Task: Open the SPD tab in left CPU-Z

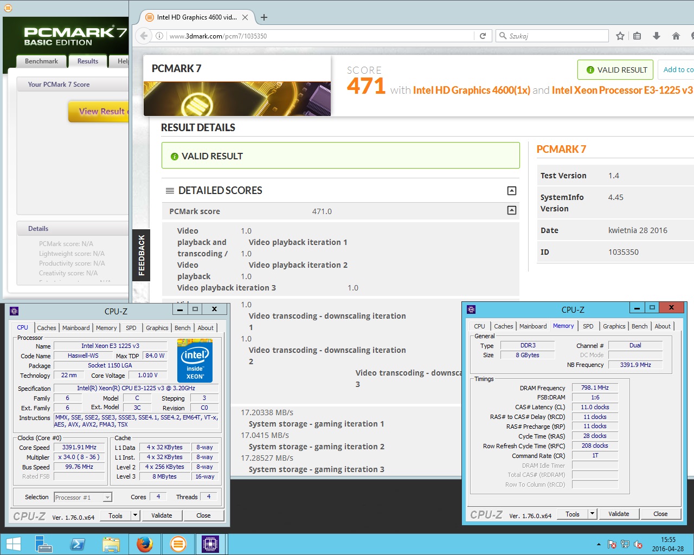Action: [131, 328]
